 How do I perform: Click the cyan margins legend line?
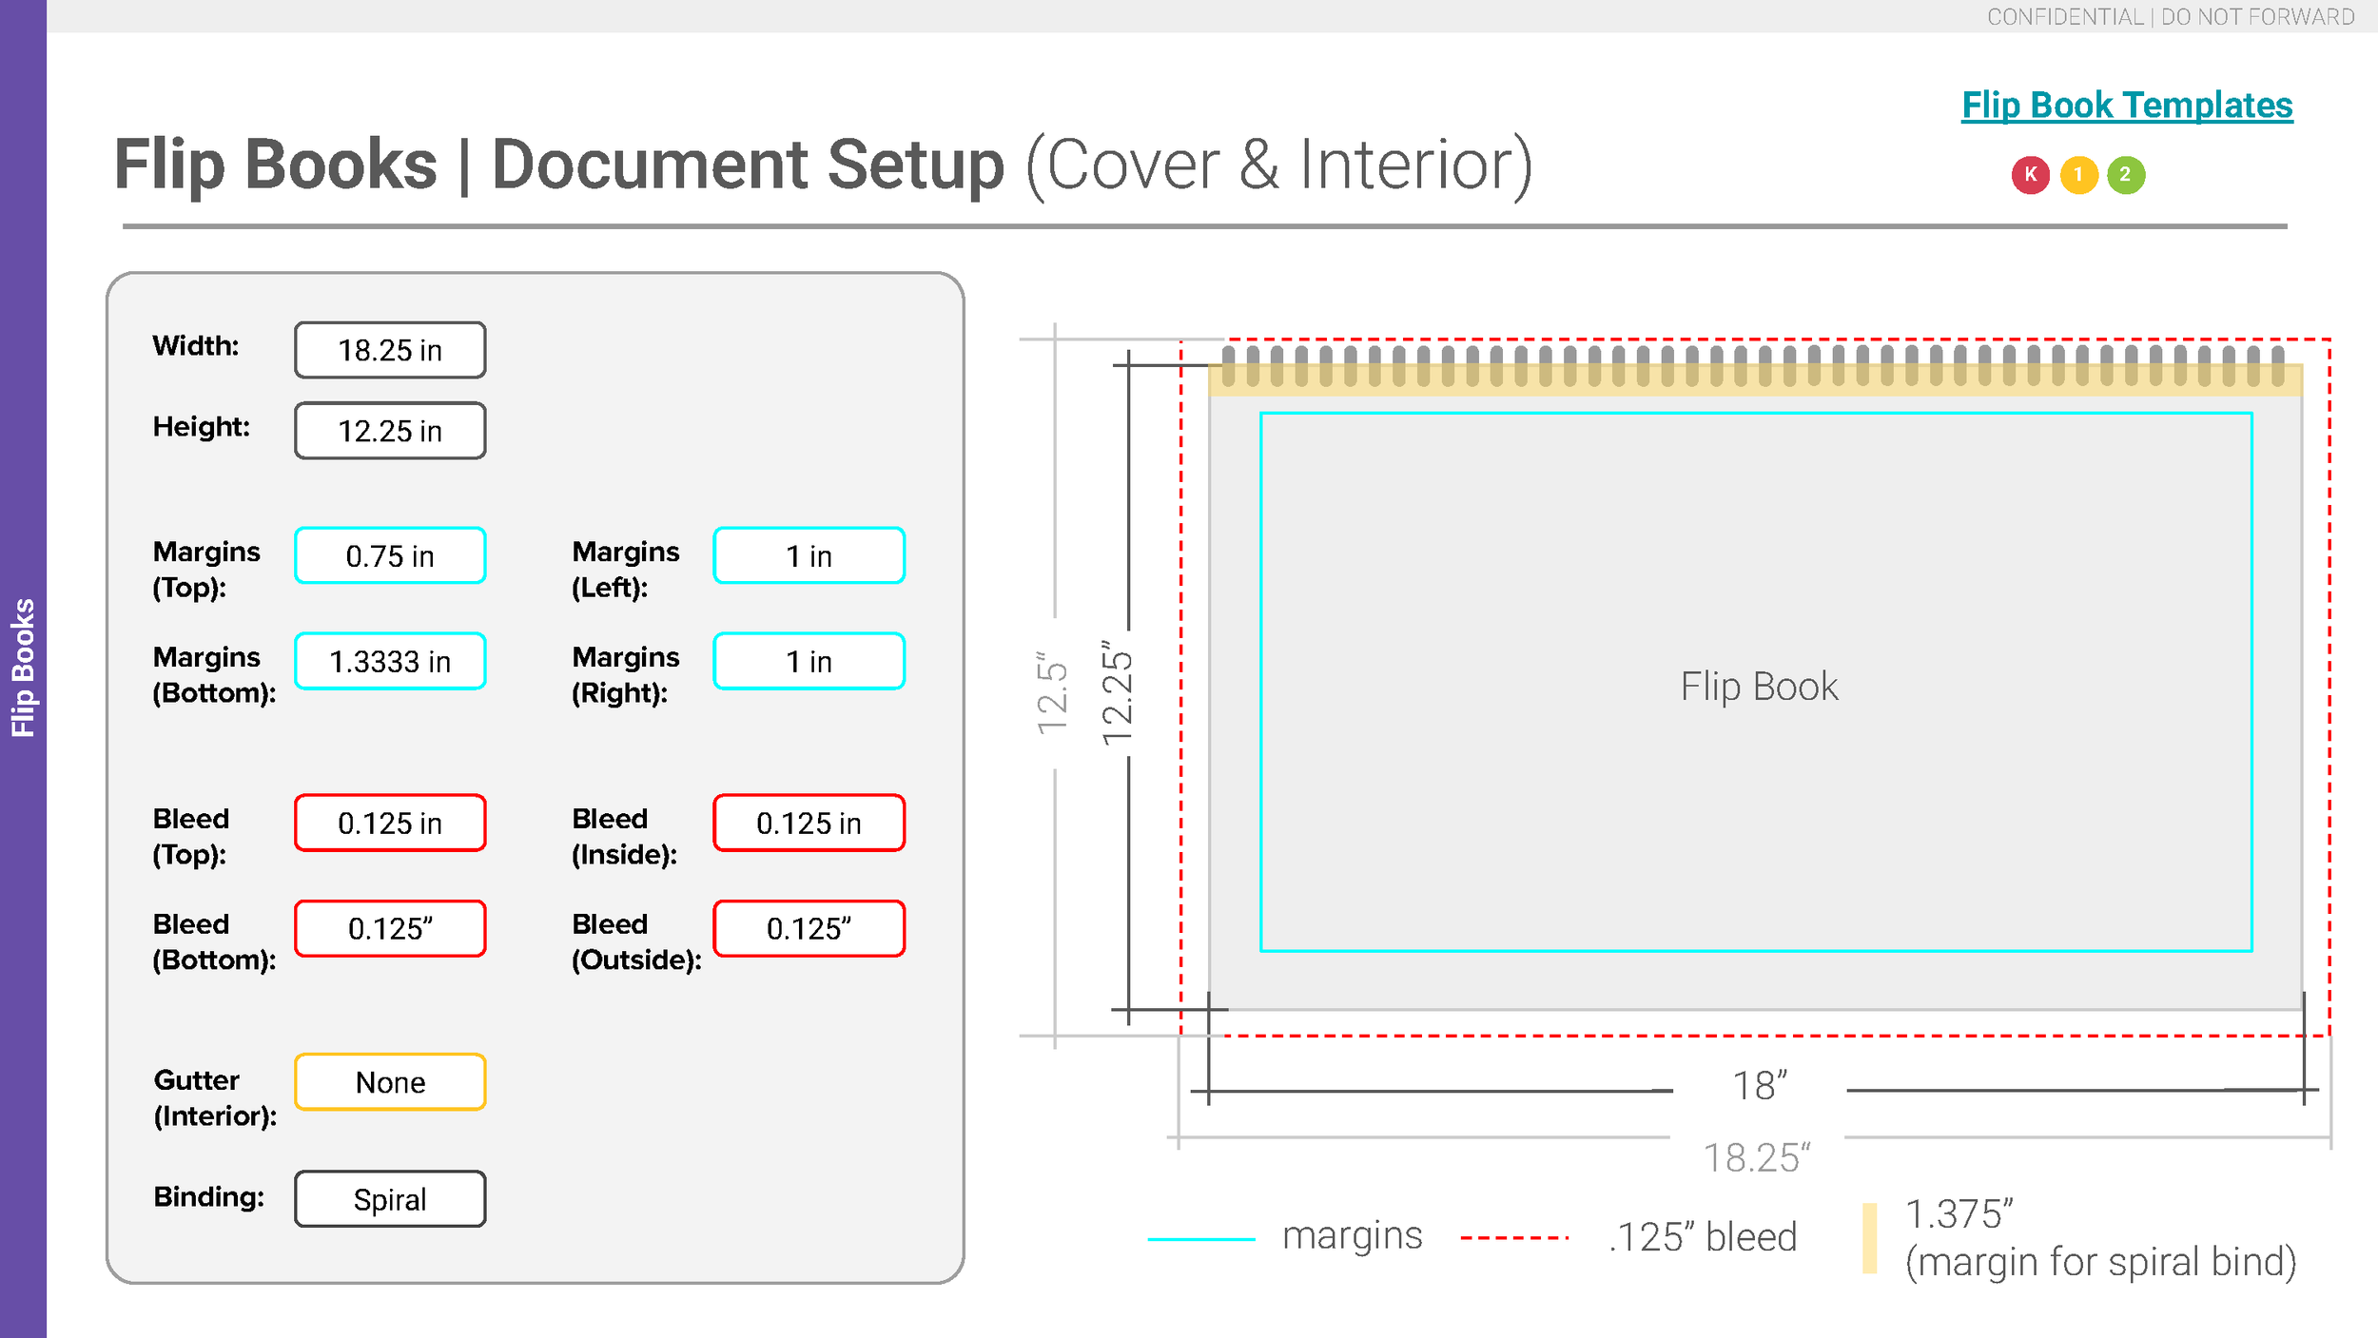1201,1239
